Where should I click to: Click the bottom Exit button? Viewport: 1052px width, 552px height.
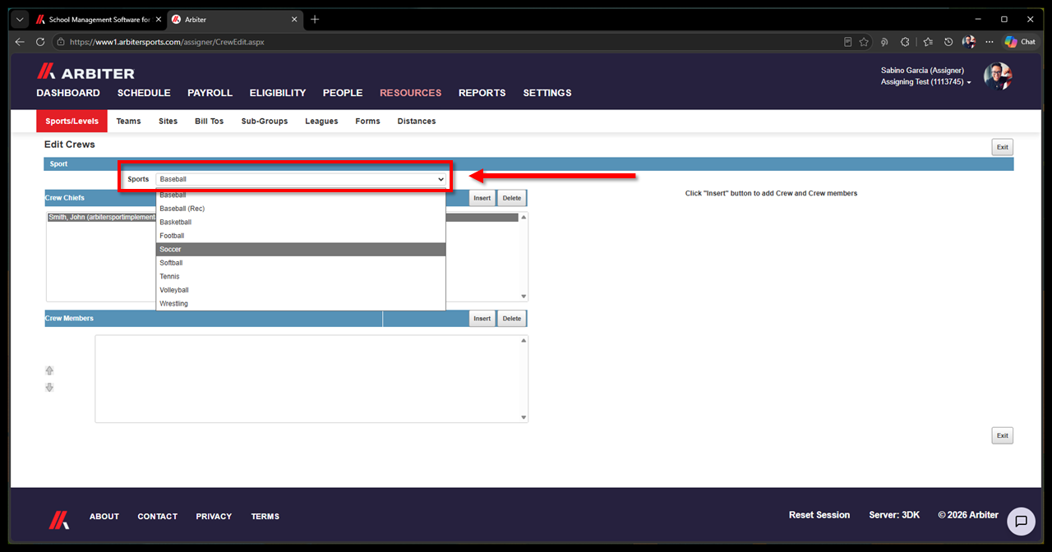click(1002, 435)
